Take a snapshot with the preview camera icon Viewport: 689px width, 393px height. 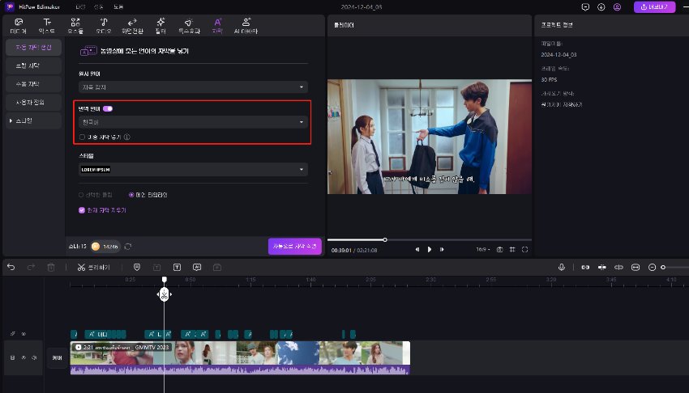point(500,249)
